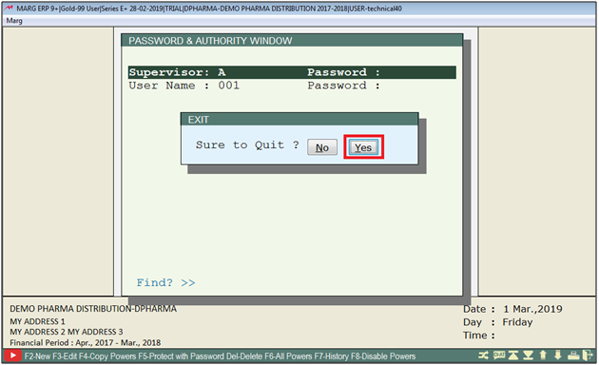
Task: Click the PASSWORD & AUTHORITY WINDOW title
Action: click(210, 41)
